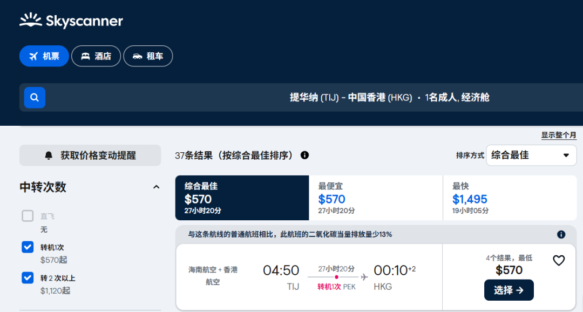This screenshot has height=312, width=583.
Task: Open the 显示整个月 link
Action: tap(559, 135)
